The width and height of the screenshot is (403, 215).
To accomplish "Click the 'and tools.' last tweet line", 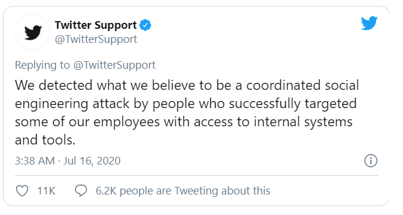I will pyautogui.click(x=45, y=140).
